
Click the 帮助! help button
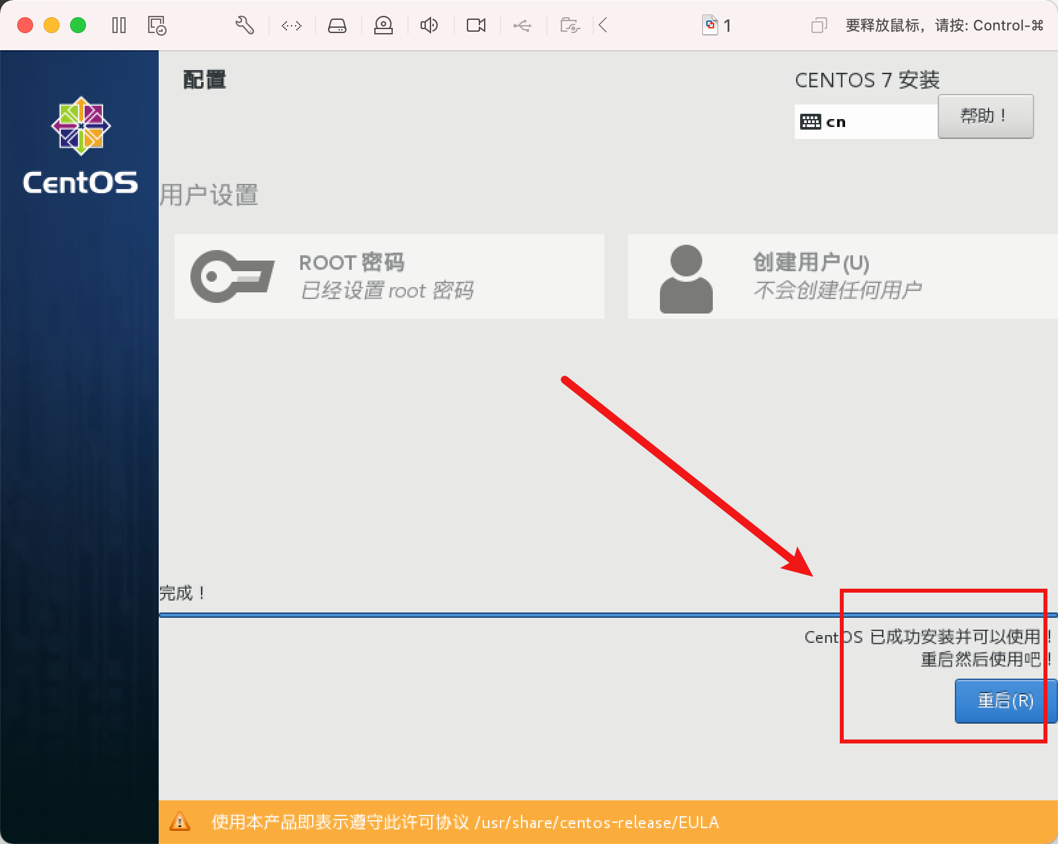coord(985,116)
